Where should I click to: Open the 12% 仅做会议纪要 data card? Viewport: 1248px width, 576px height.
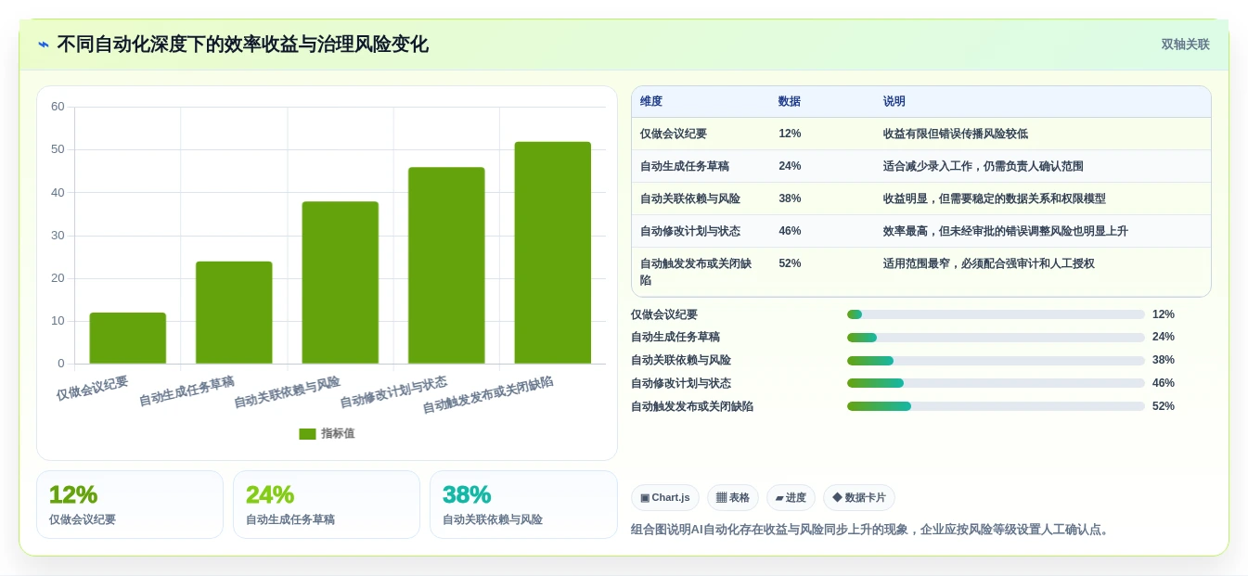click(130, 505)
